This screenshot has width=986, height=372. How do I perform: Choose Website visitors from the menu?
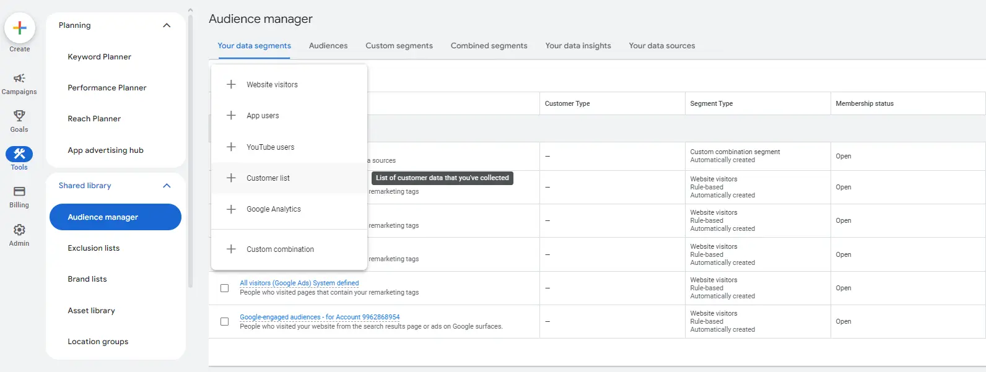point(289,84)
